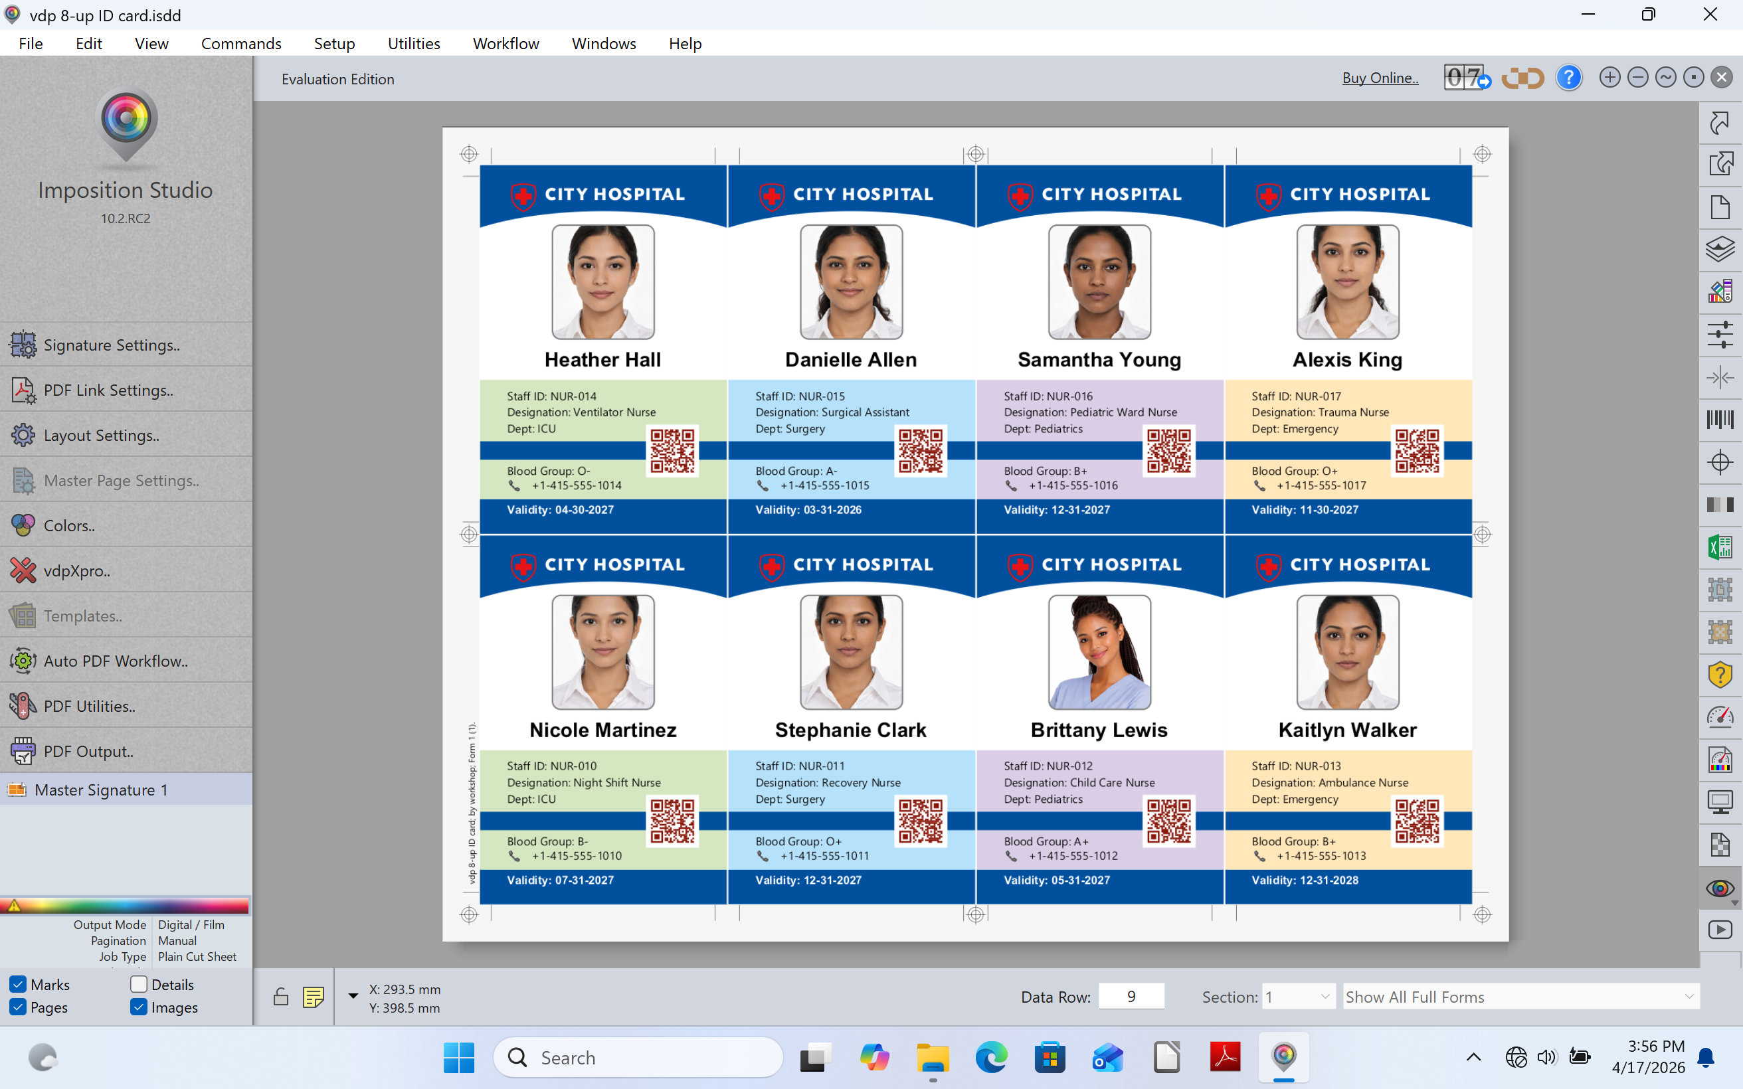1743x1089 pixels.
Task: Click the sliders adjustment icon
Action: coord(1720,335)
